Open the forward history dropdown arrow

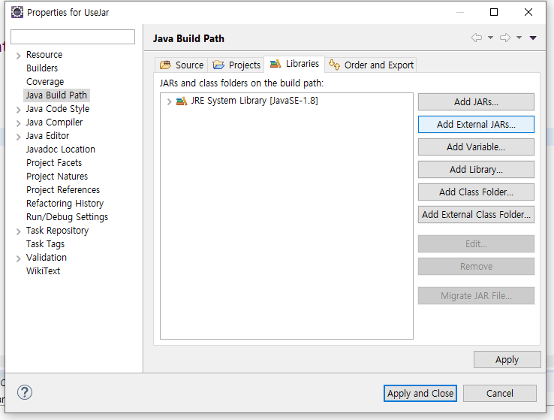(519, 38)
